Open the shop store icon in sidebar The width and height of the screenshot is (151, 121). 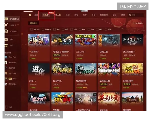coord(6,46)
